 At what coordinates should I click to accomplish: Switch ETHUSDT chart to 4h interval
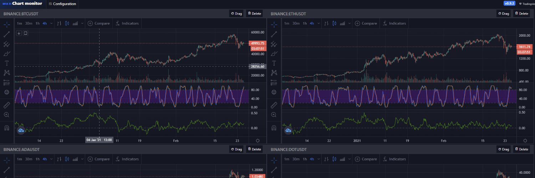(312, 23)
